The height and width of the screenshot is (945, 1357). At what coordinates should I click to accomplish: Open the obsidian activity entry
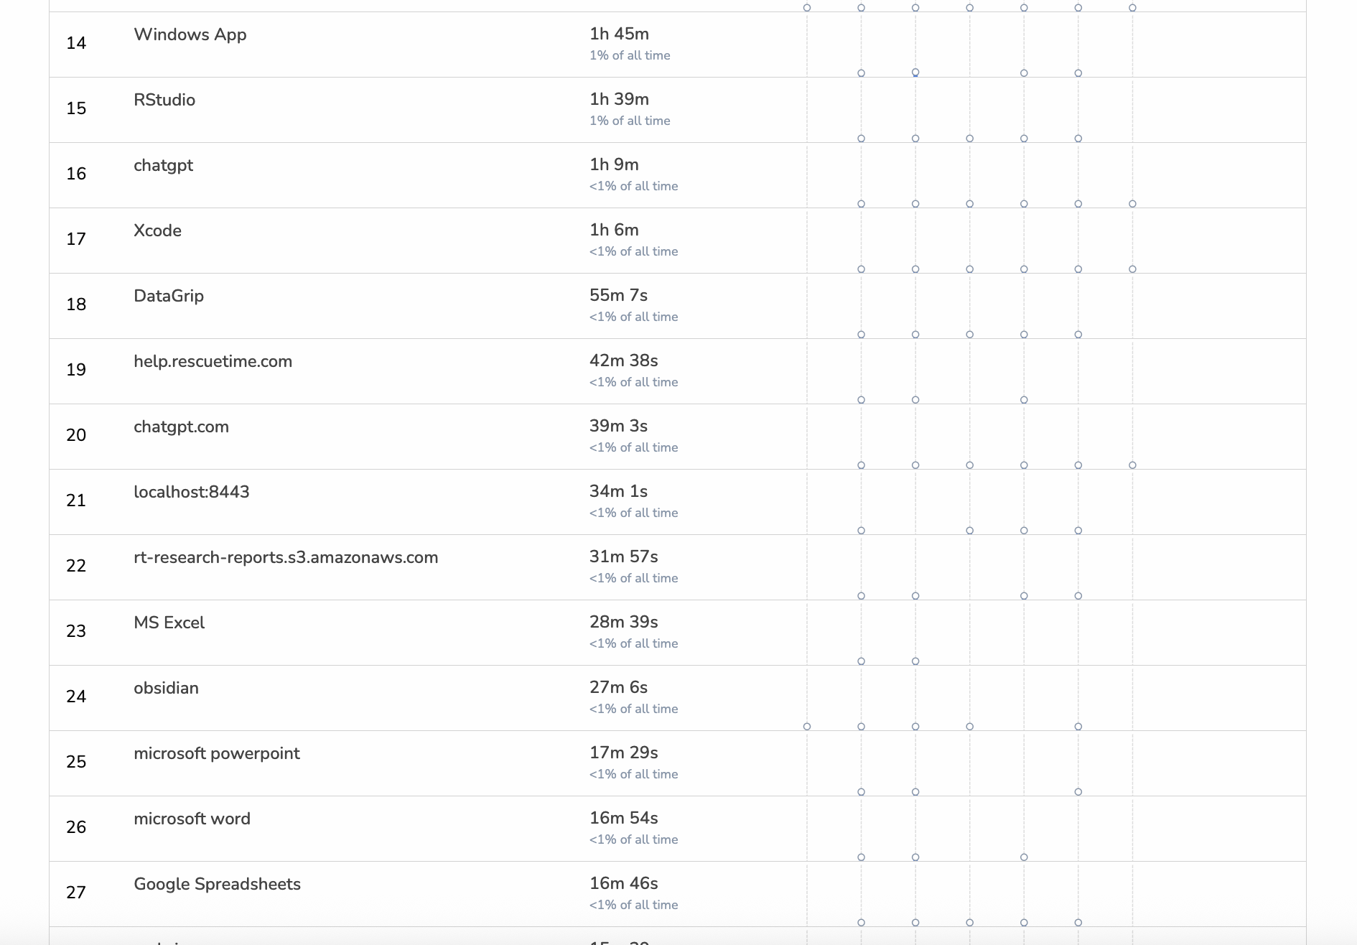click(166, 688)
